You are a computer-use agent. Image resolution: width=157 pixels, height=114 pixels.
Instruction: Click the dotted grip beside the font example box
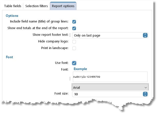point(70,78)
